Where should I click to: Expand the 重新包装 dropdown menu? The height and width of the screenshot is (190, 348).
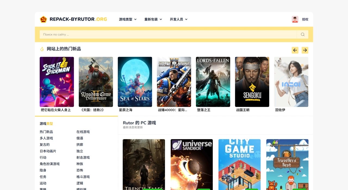point(153,19)
